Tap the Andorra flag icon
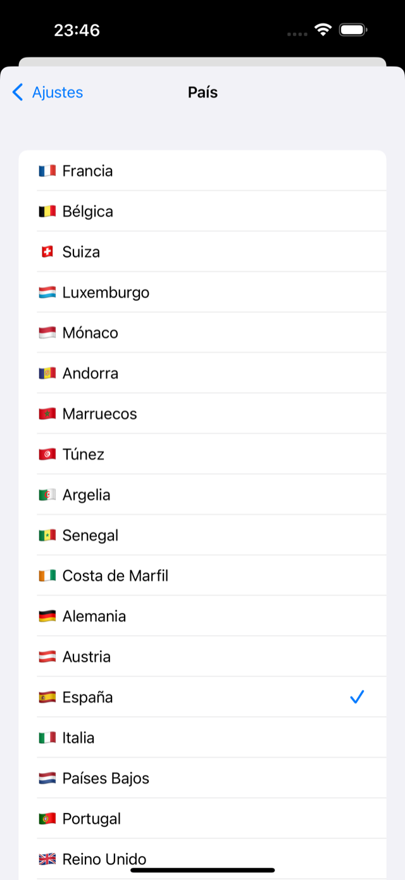This screenshot has width=405, height=880. [47, 374]
